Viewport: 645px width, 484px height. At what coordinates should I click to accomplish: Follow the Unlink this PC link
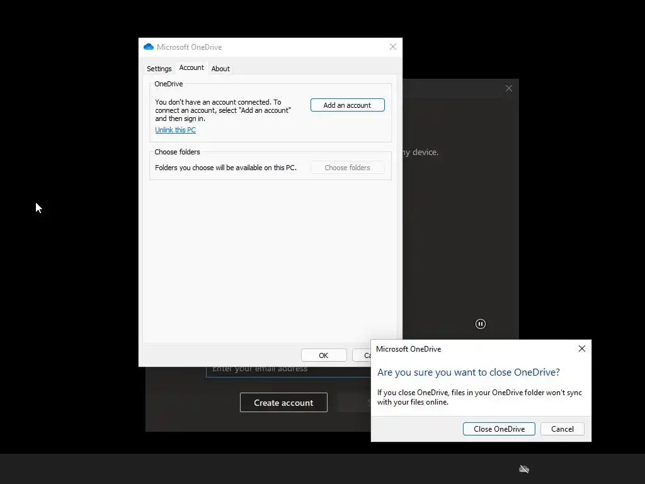(175, 130)
